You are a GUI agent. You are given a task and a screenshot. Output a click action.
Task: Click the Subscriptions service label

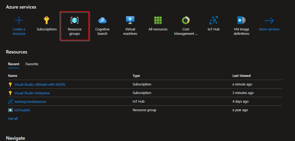[x=47, y=29]
